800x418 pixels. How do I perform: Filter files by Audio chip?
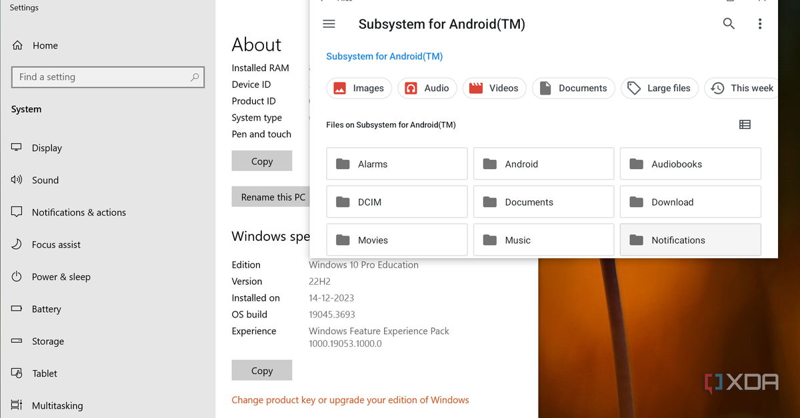click(427, 88)
